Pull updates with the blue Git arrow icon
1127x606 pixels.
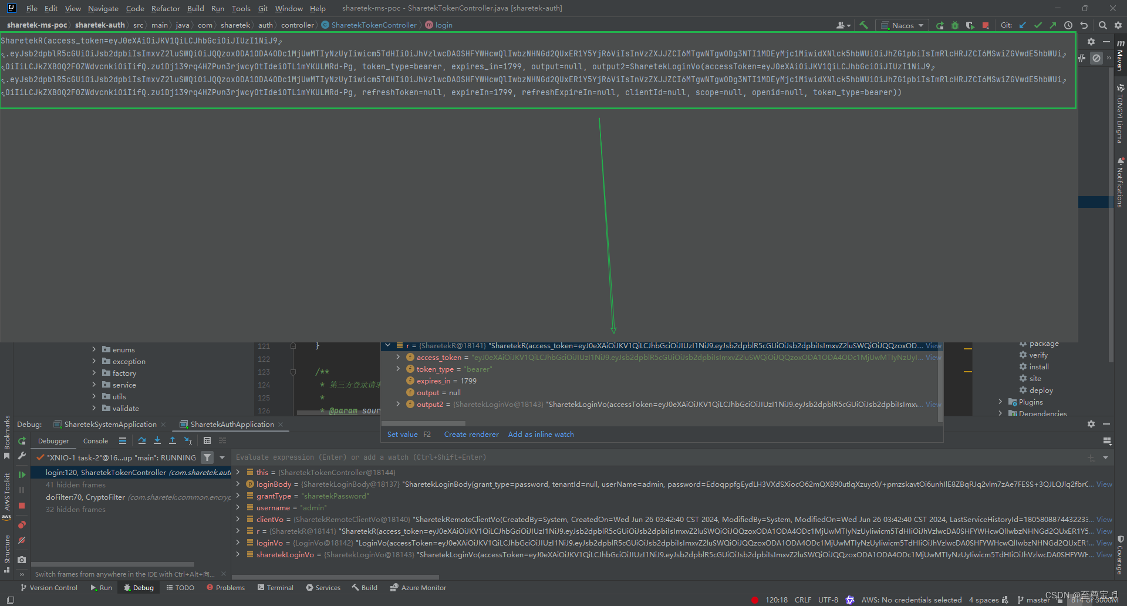(1023, 25)
